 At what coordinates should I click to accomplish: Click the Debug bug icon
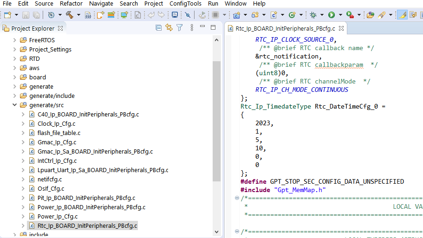point(314,15)
